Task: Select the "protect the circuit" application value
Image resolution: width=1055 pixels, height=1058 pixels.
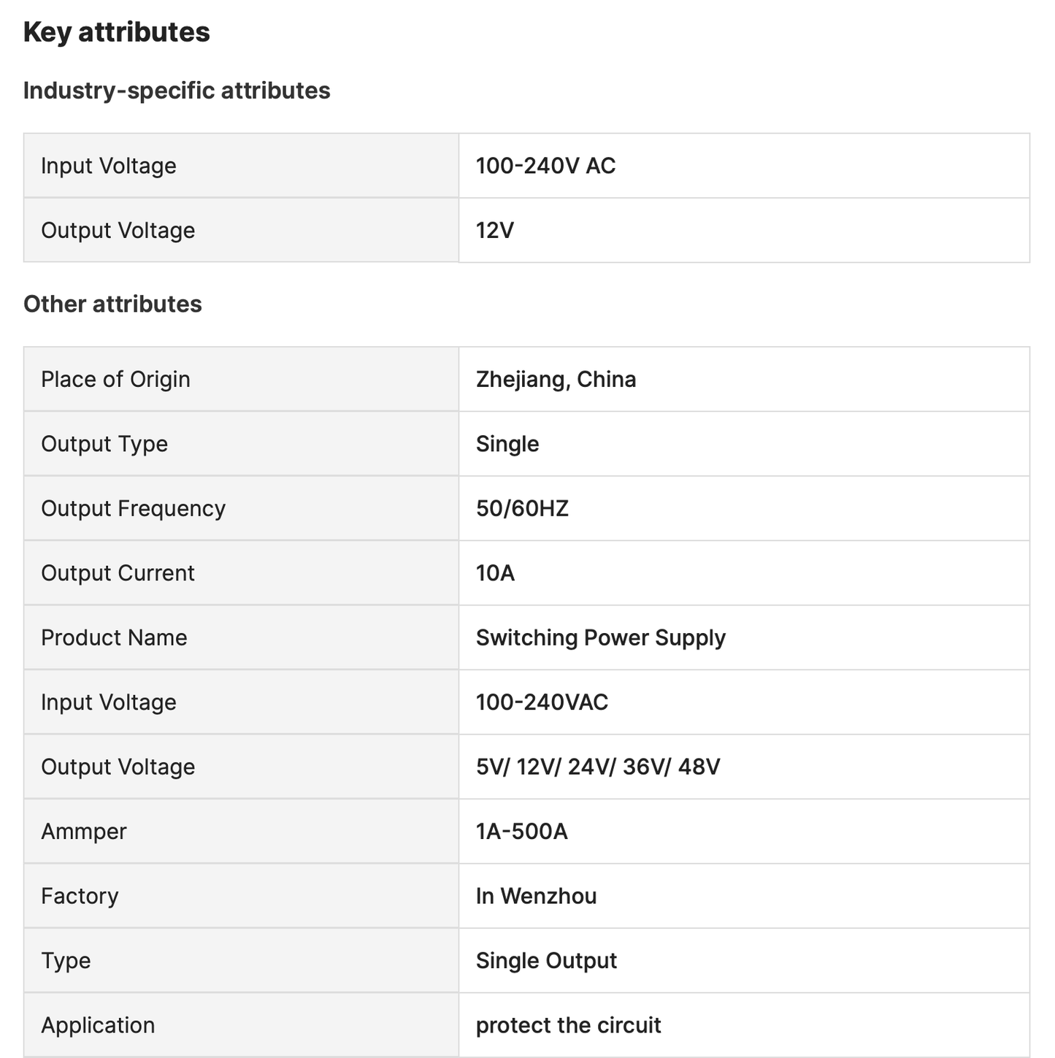Action: tap(568, 1025)
